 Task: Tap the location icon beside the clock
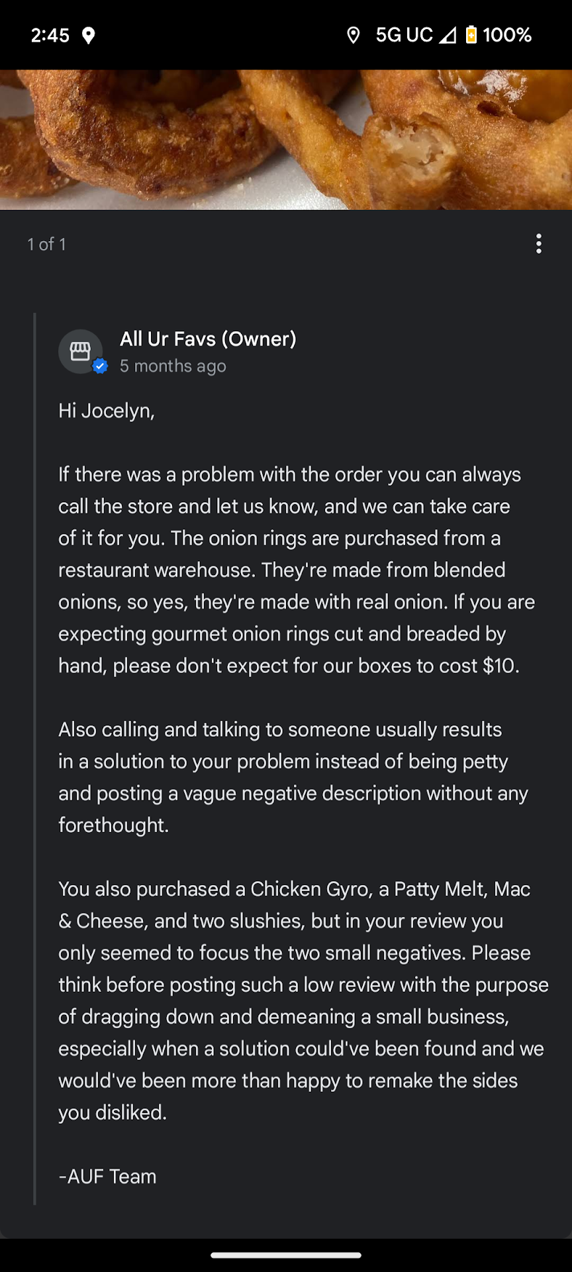tap(88, 36)
